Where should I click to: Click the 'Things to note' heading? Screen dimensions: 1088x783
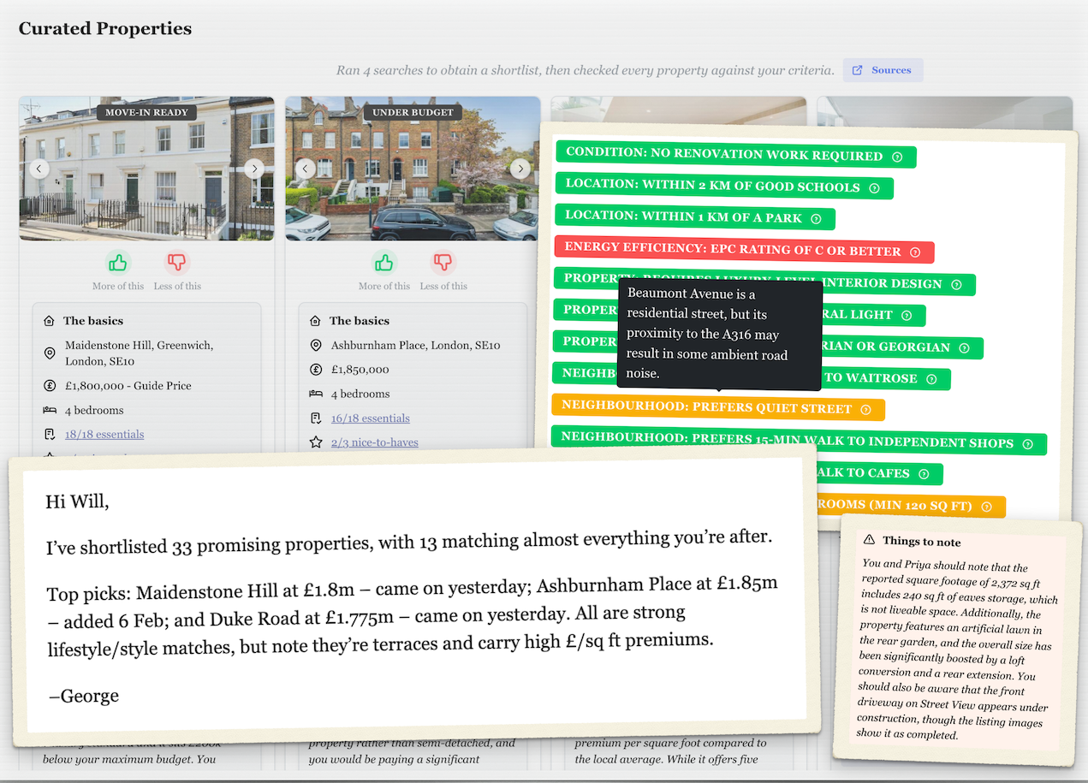(x=922, y=542)
